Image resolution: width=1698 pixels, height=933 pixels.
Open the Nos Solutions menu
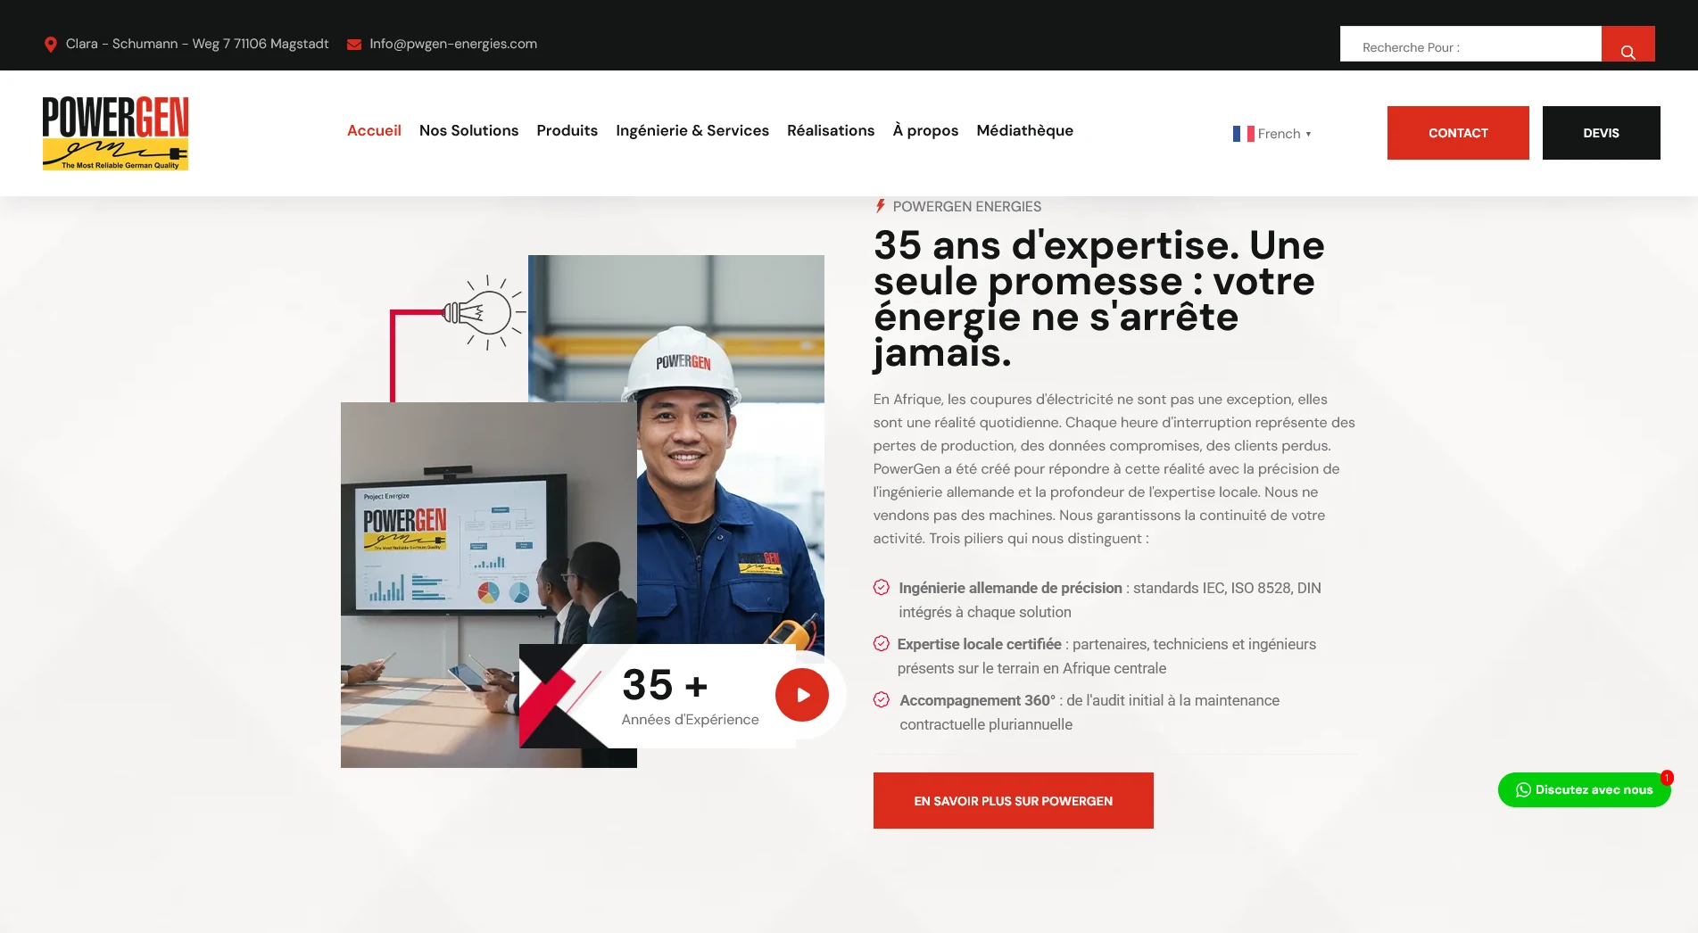coord(468,130)
